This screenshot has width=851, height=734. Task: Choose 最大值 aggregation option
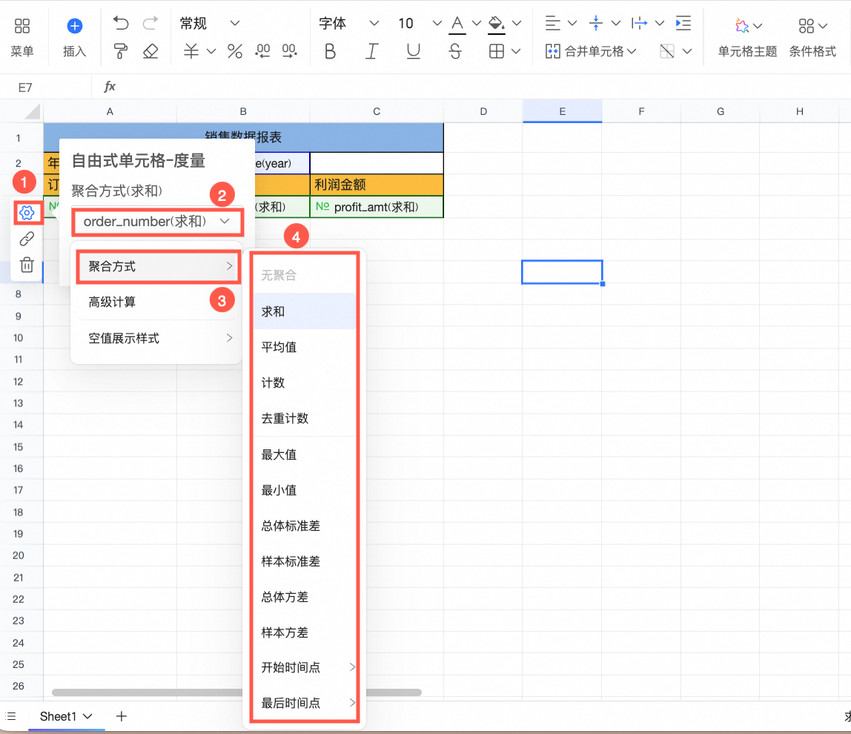coord(304,454)
